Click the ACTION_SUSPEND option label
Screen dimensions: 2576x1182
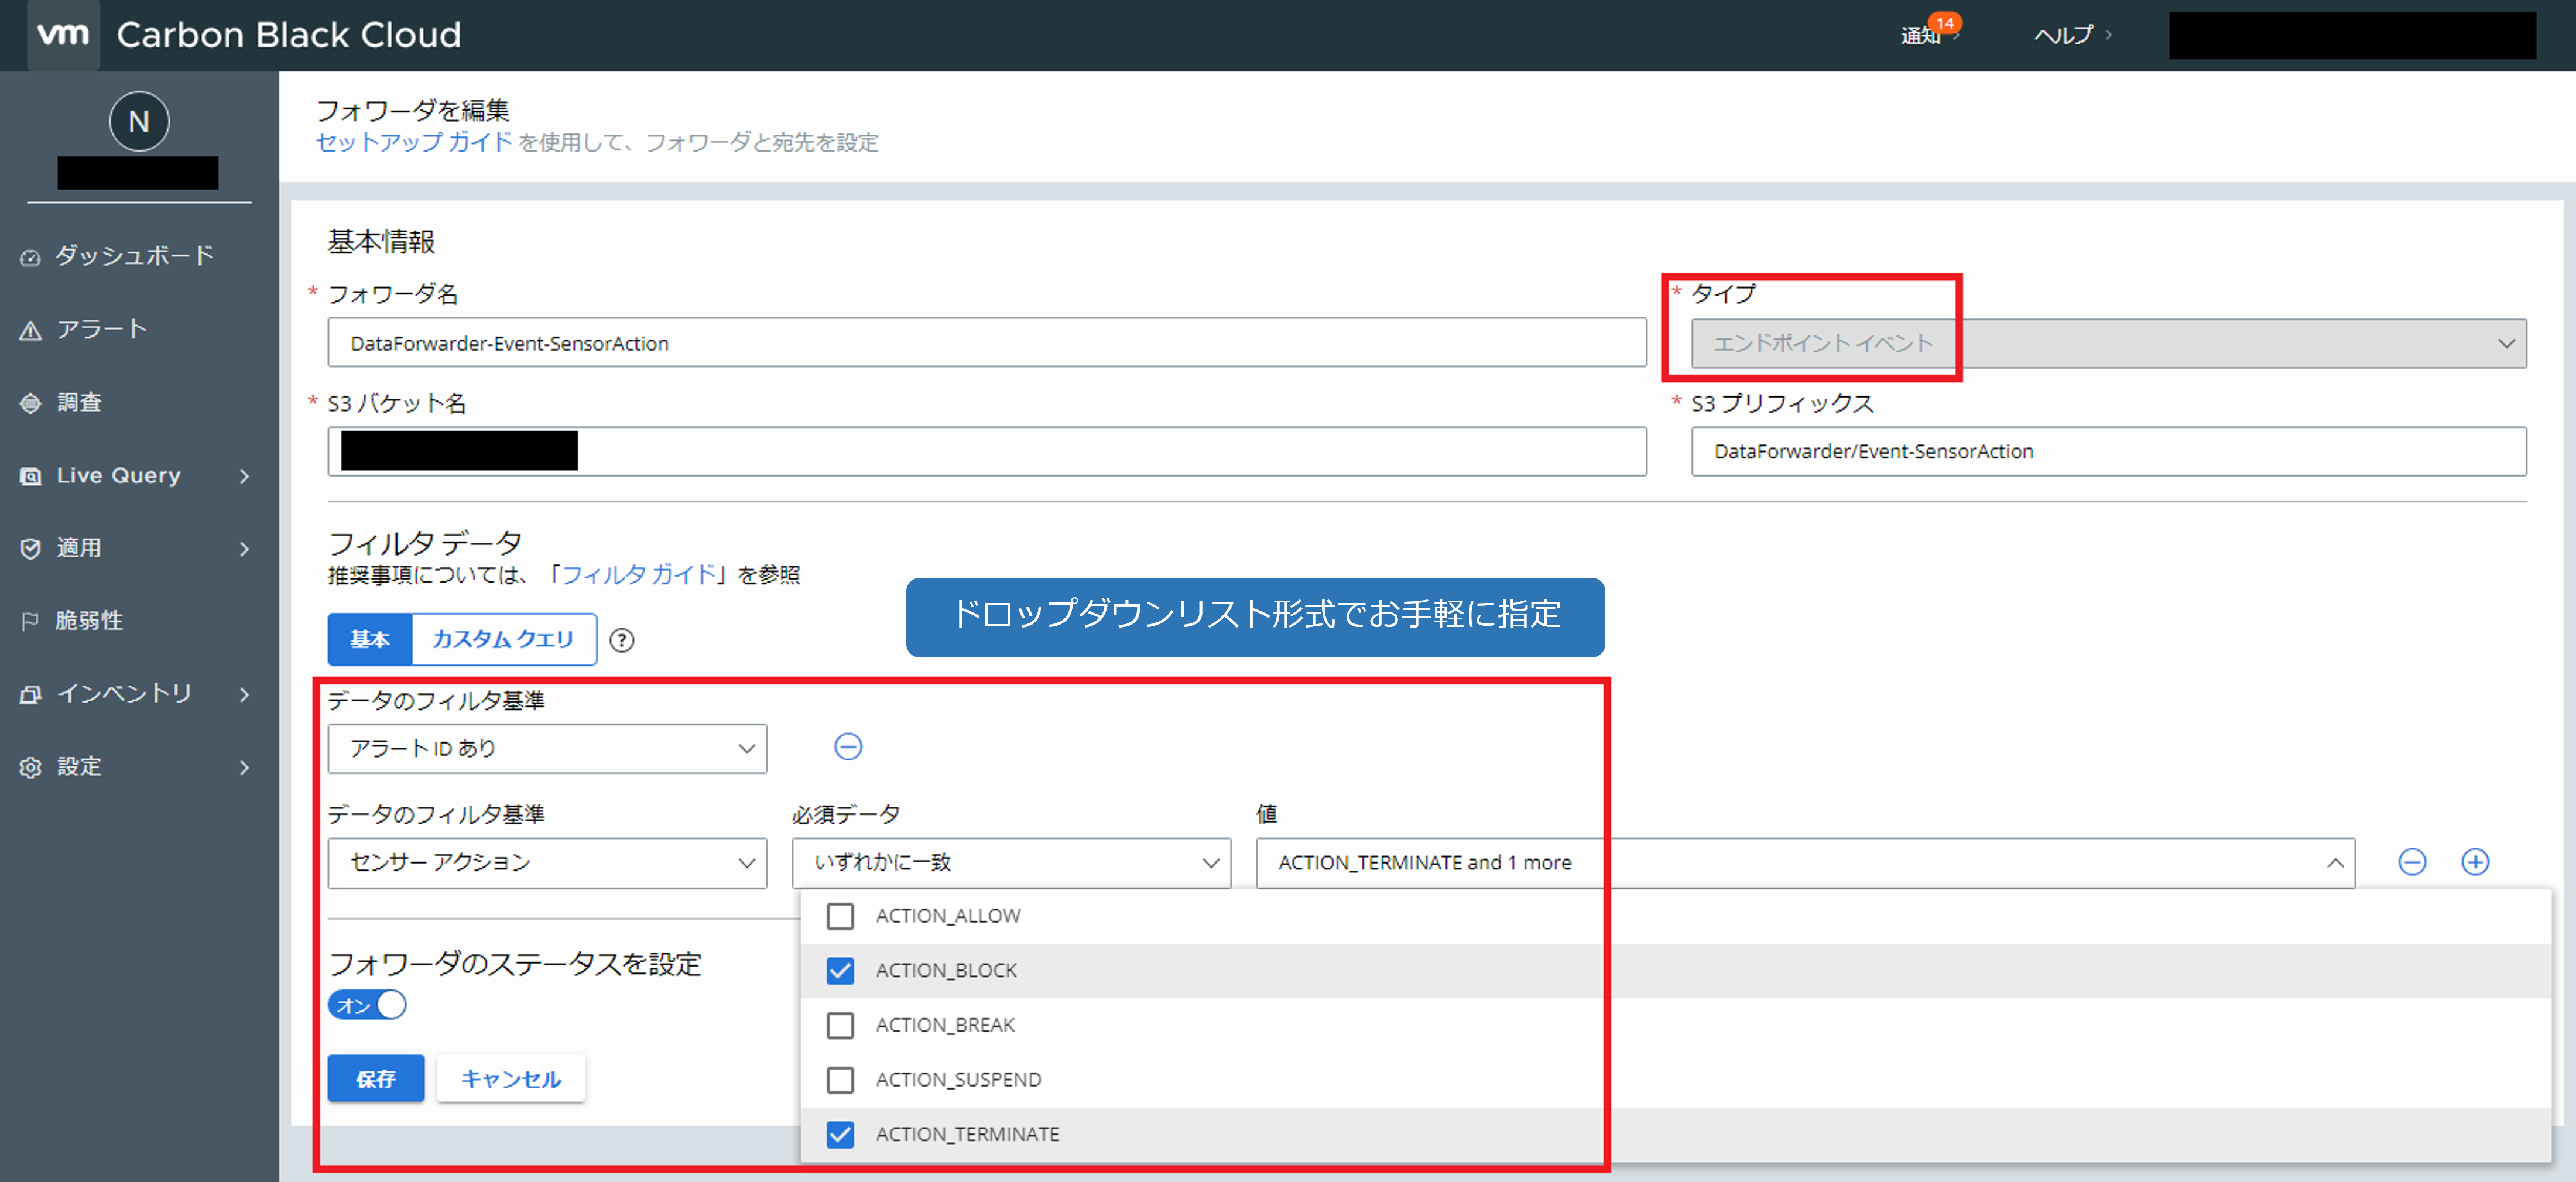point(958,1080)
